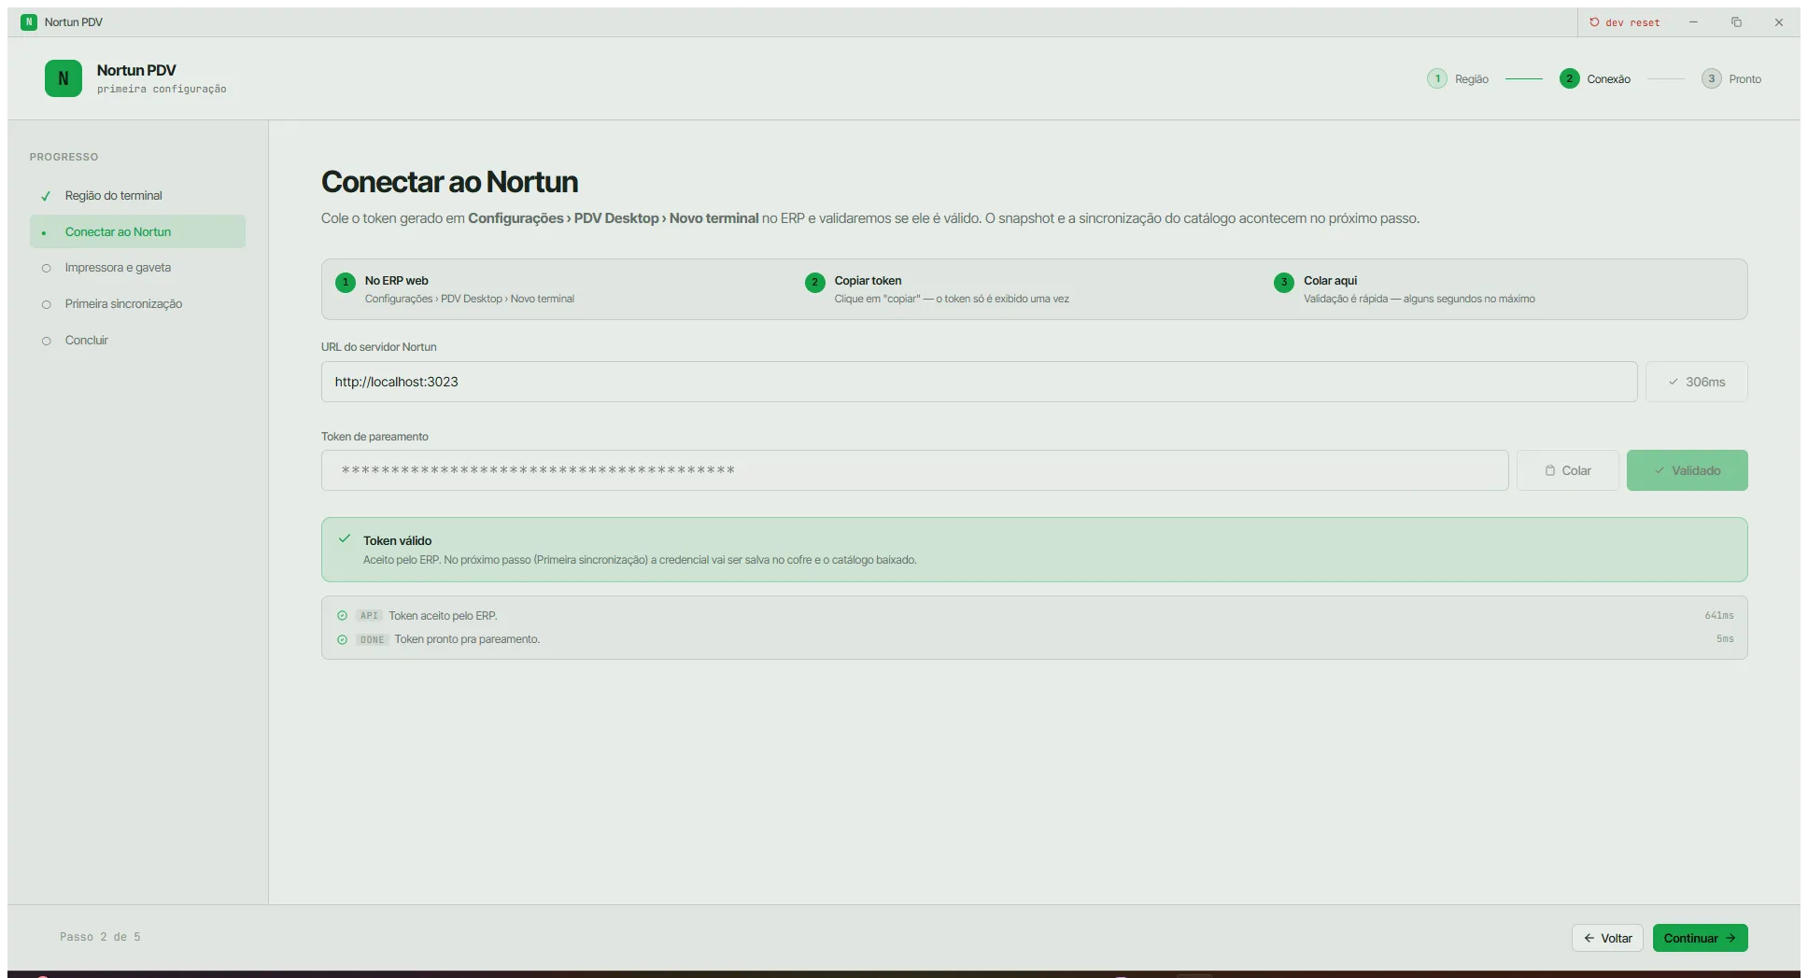Click the status icon beside DONE log line

(342, 640)
